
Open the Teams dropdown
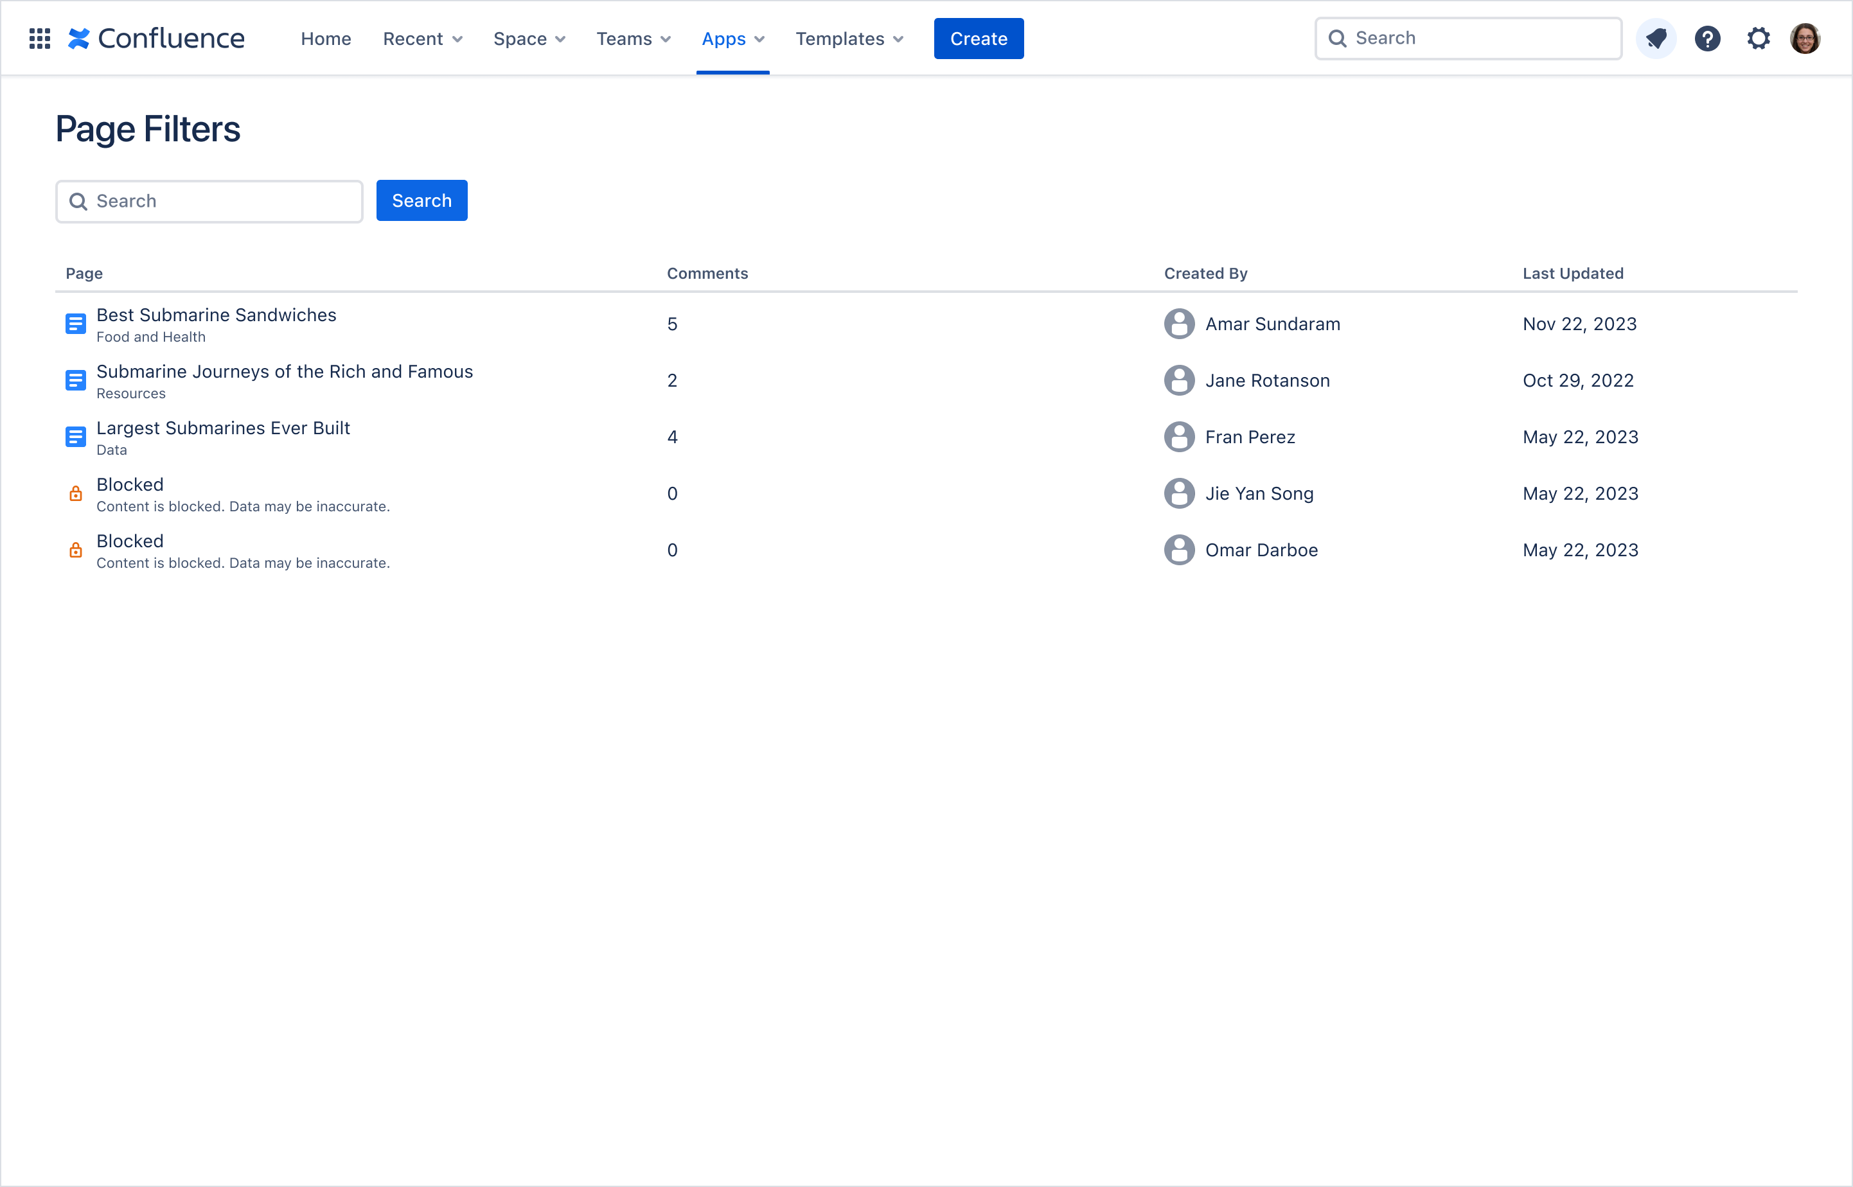click(633, 38)
